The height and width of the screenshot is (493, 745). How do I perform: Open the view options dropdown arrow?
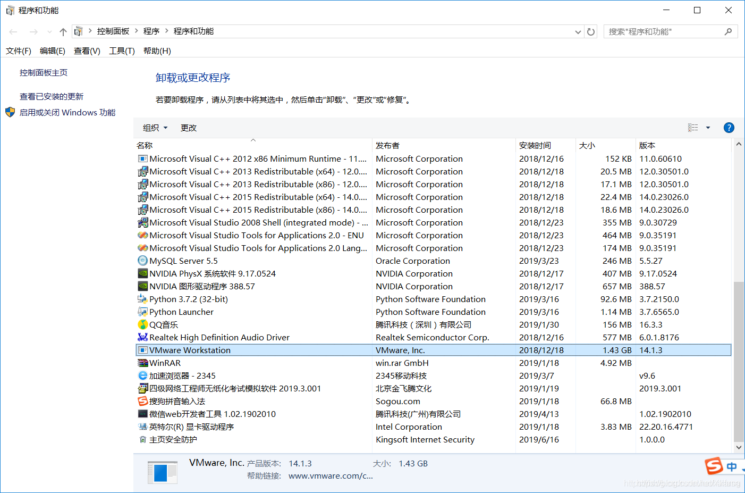tap(708, 128)
